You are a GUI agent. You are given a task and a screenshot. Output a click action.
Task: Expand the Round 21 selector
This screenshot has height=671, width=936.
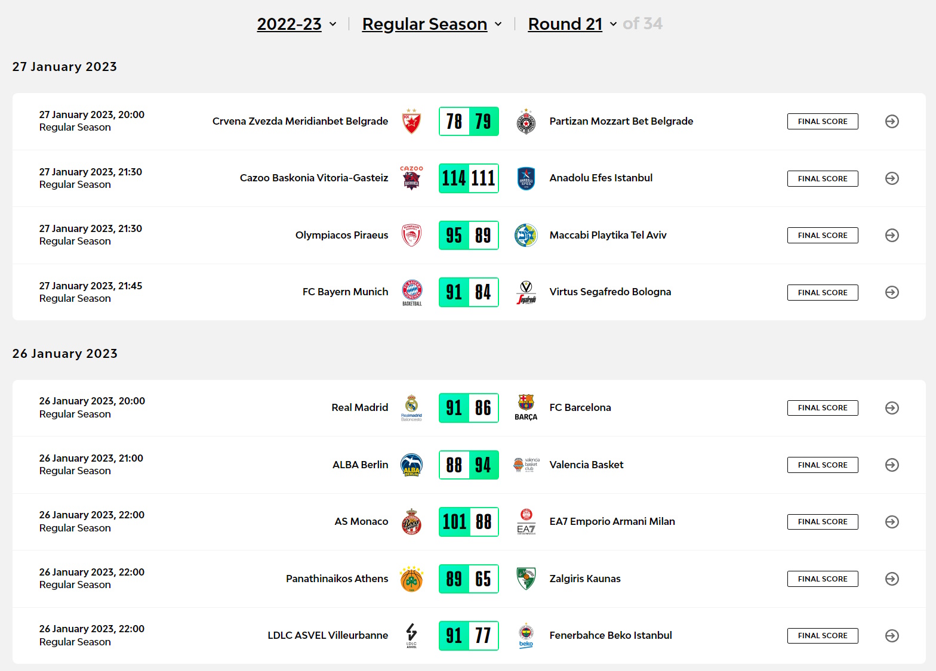click(572, 24)
